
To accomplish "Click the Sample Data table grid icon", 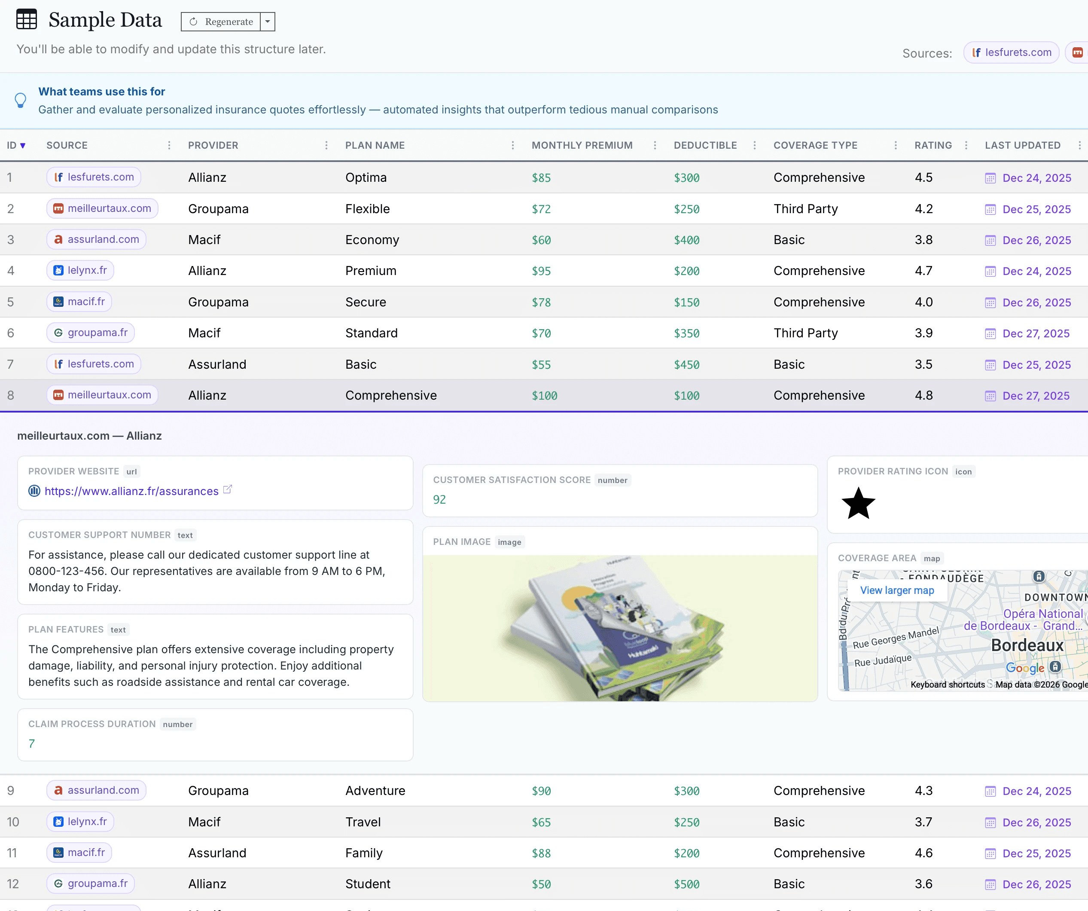I will 27,20.
